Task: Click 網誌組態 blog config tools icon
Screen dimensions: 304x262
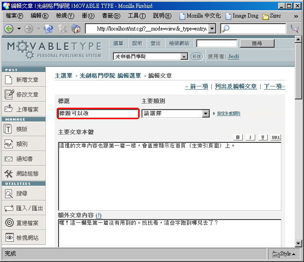Action: coord(8,174)
